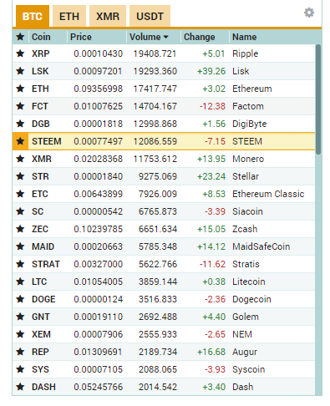
Task: Click Ethereum price 0.09356998
Action: [98, 89]
